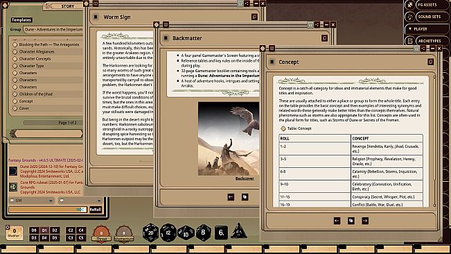This screenshot has height=254, width=451.
Task: Click the 'Revenge (Vendetta, Kanly...' table cell
Action: (387, 149)
